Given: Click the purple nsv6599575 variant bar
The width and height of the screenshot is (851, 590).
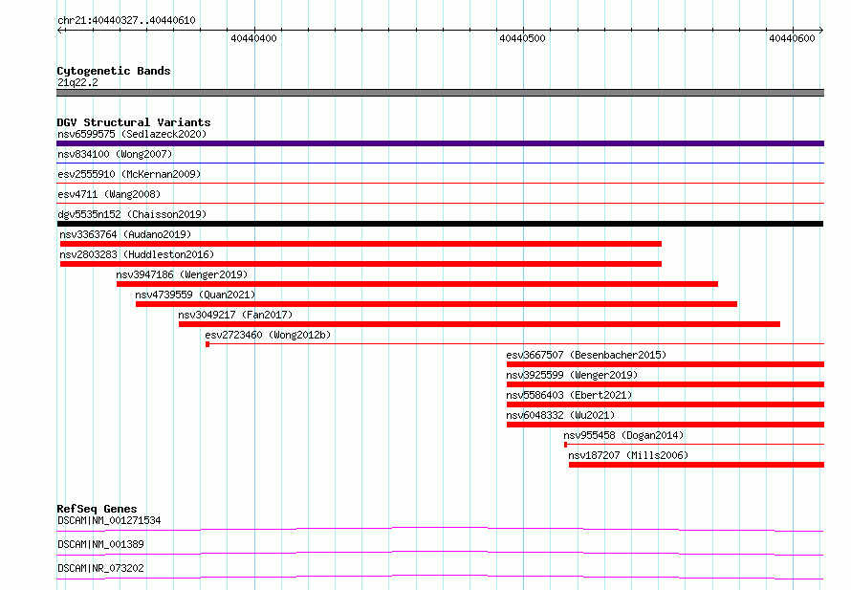Looking at the screenshot, I should [x=440, y=143].
